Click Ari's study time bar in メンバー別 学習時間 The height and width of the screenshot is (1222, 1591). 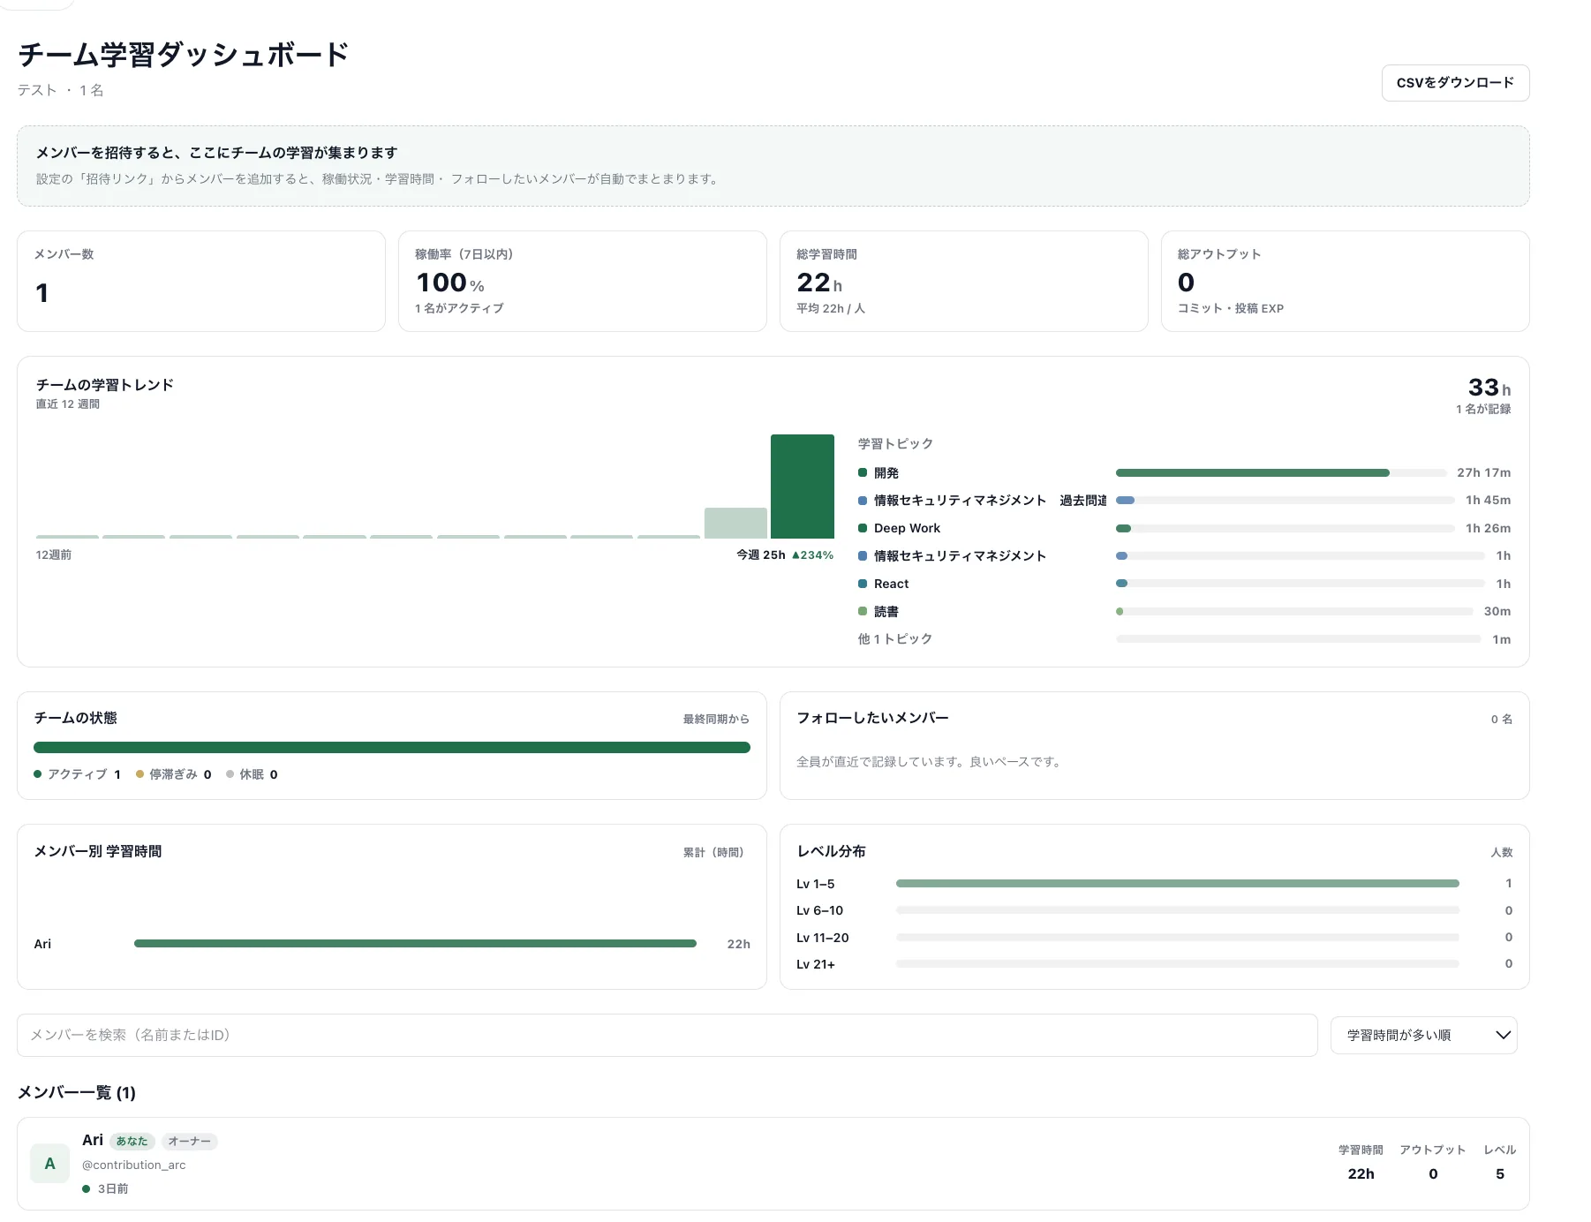tap(415, 944)
